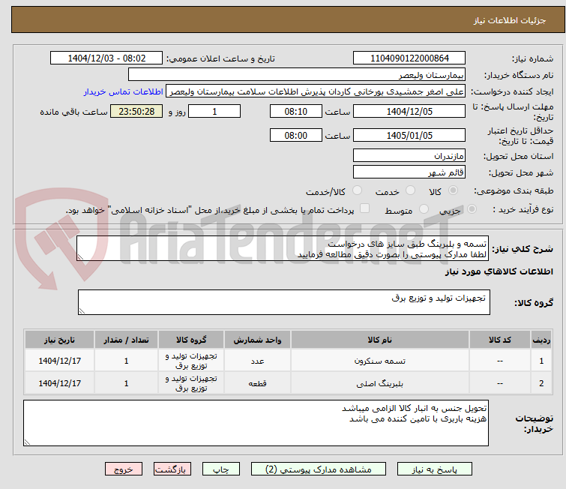
Task: Select the کالا radio button
Action: (453, 190)
